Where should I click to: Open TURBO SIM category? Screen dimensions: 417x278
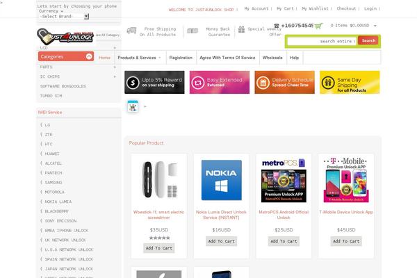coord(51,96)
